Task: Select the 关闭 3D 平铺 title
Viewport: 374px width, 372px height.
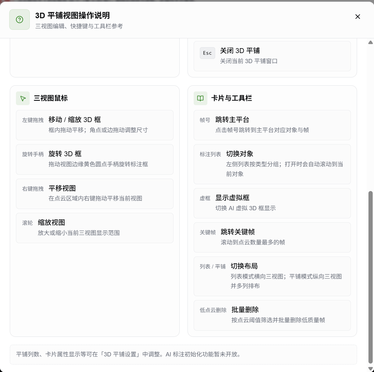Action: coord(240,50)
